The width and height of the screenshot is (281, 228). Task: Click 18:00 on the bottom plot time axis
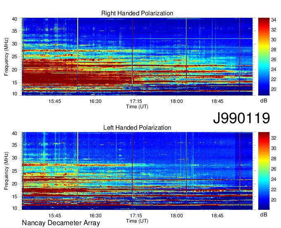click(x=176, y=216)
